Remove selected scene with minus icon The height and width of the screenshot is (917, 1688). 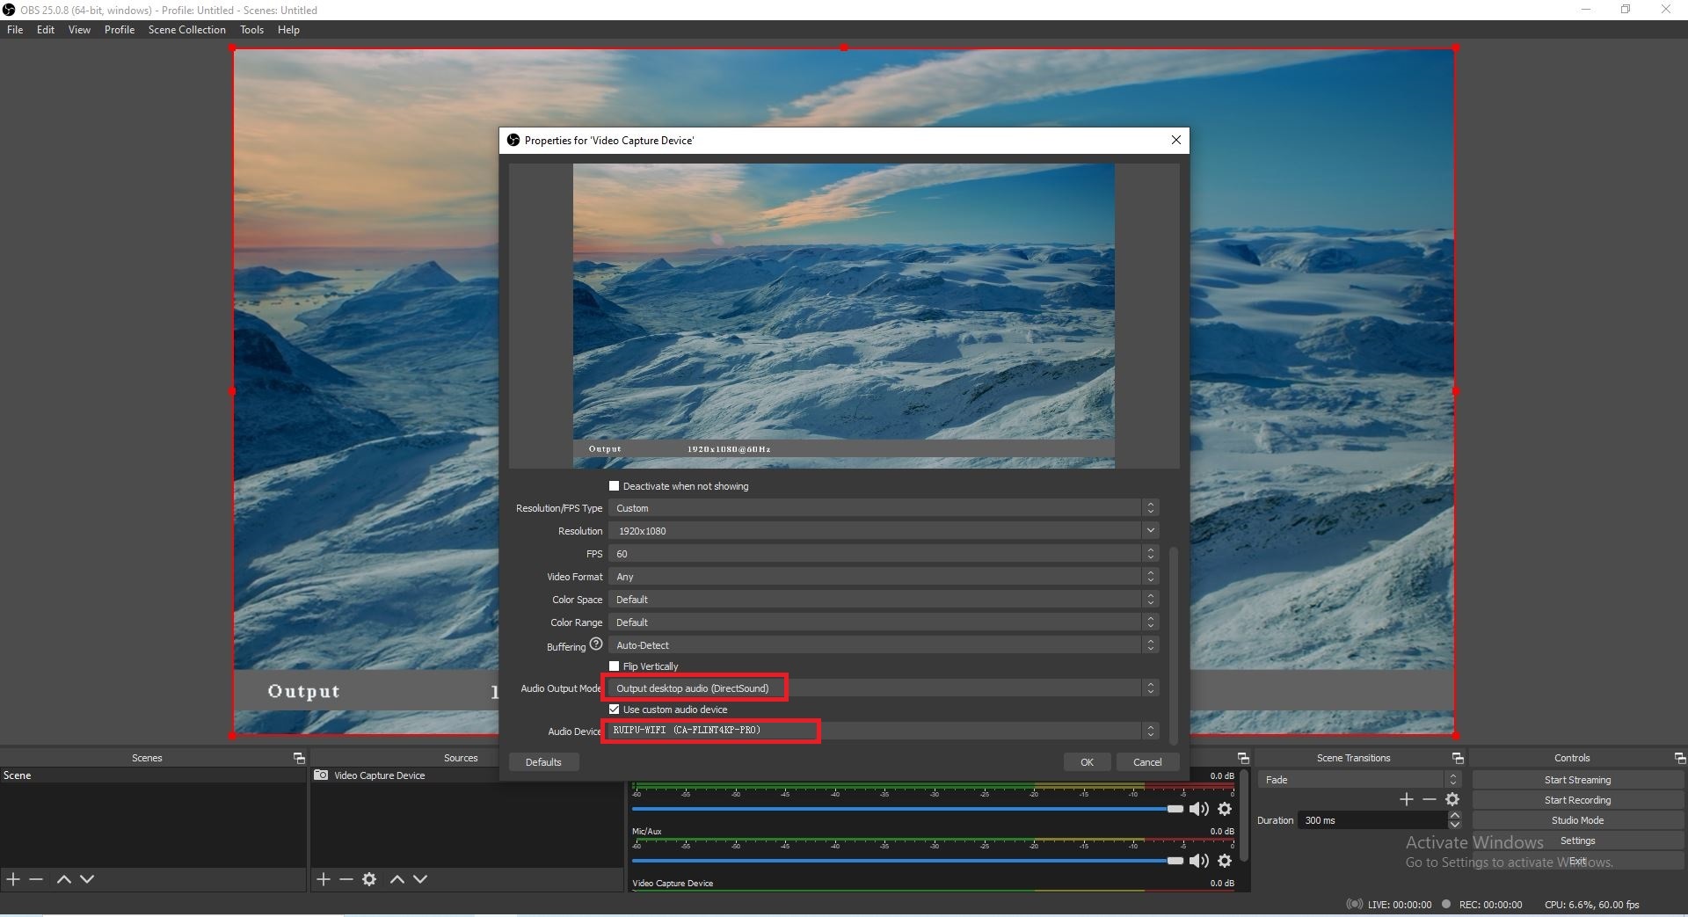tap(36, 879)
